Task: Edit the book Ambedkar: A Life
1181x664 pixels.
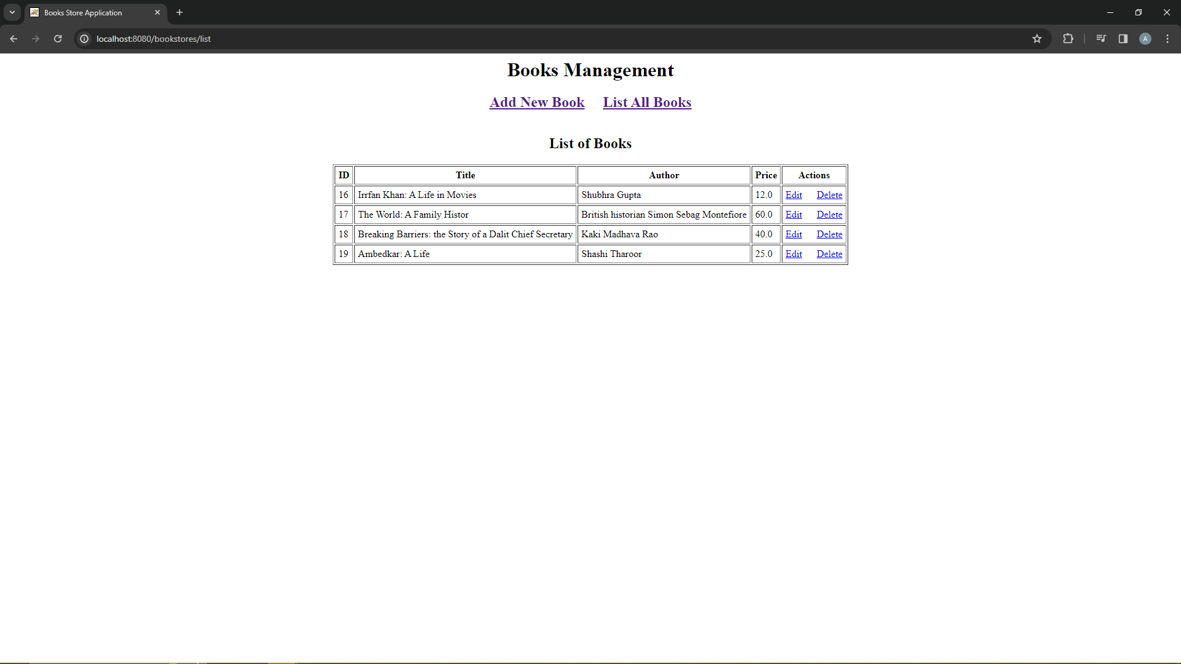Action: (x=793, y=254)
